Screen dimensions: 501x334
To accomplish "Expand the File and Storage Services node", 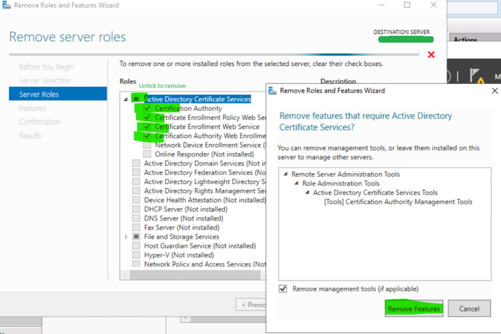I will coord(126,236).
